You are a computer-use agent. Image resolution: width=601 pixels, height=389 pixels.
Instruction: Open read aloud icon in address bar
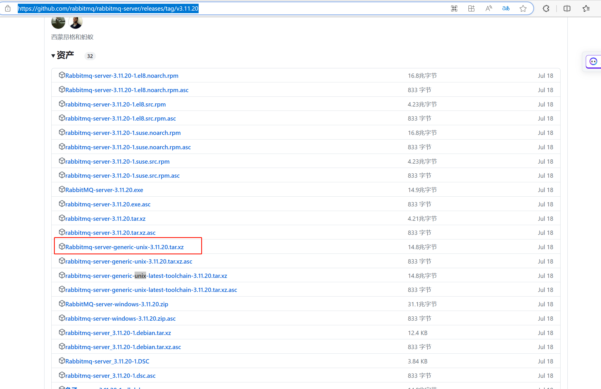click(488, 9)
